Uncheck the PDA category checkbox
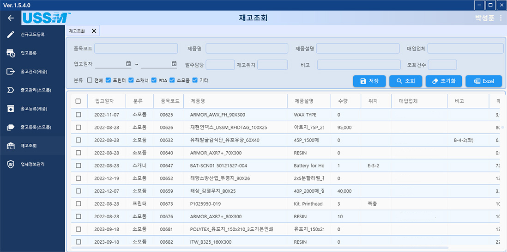This screenshot has width=507, height=252. 154,80
